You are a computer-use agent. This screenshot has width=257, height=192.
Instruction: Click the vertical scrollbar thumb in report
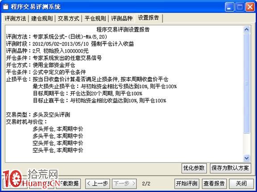[x=246, y=83]
